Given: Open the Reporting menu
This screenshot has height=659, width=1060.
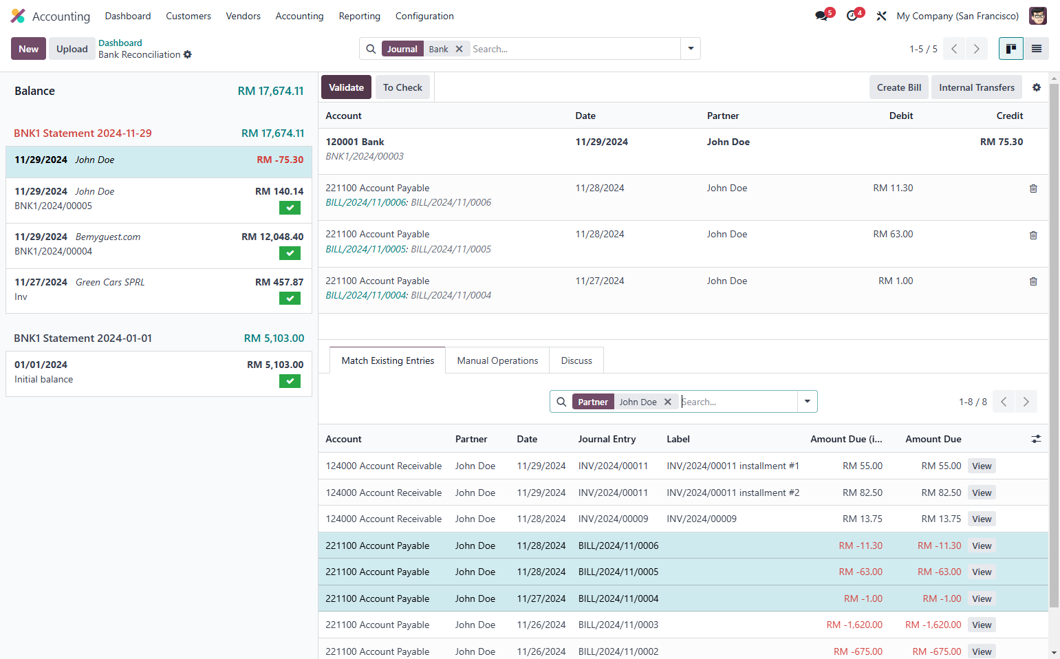Looking at the screenshot, I should 360,16.
